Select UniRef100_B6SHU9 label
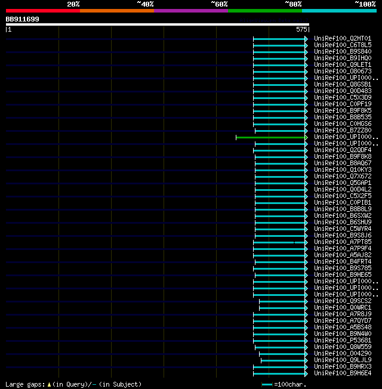The height and width of the screenshot is (389, 382). tap(343, 222)
